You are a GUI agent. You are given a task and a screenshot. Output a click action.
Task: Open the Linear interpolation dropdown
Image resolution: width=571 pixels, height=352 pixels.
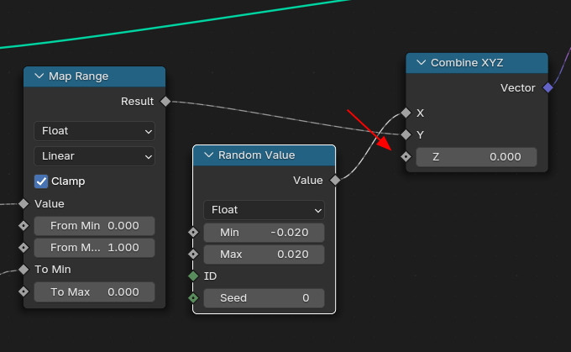[x=94, y=156]
